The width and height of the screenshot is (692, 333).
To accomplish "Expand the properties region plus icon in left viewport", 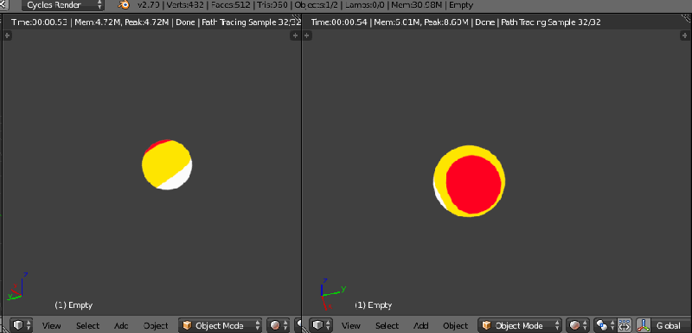I will (295, 35).
